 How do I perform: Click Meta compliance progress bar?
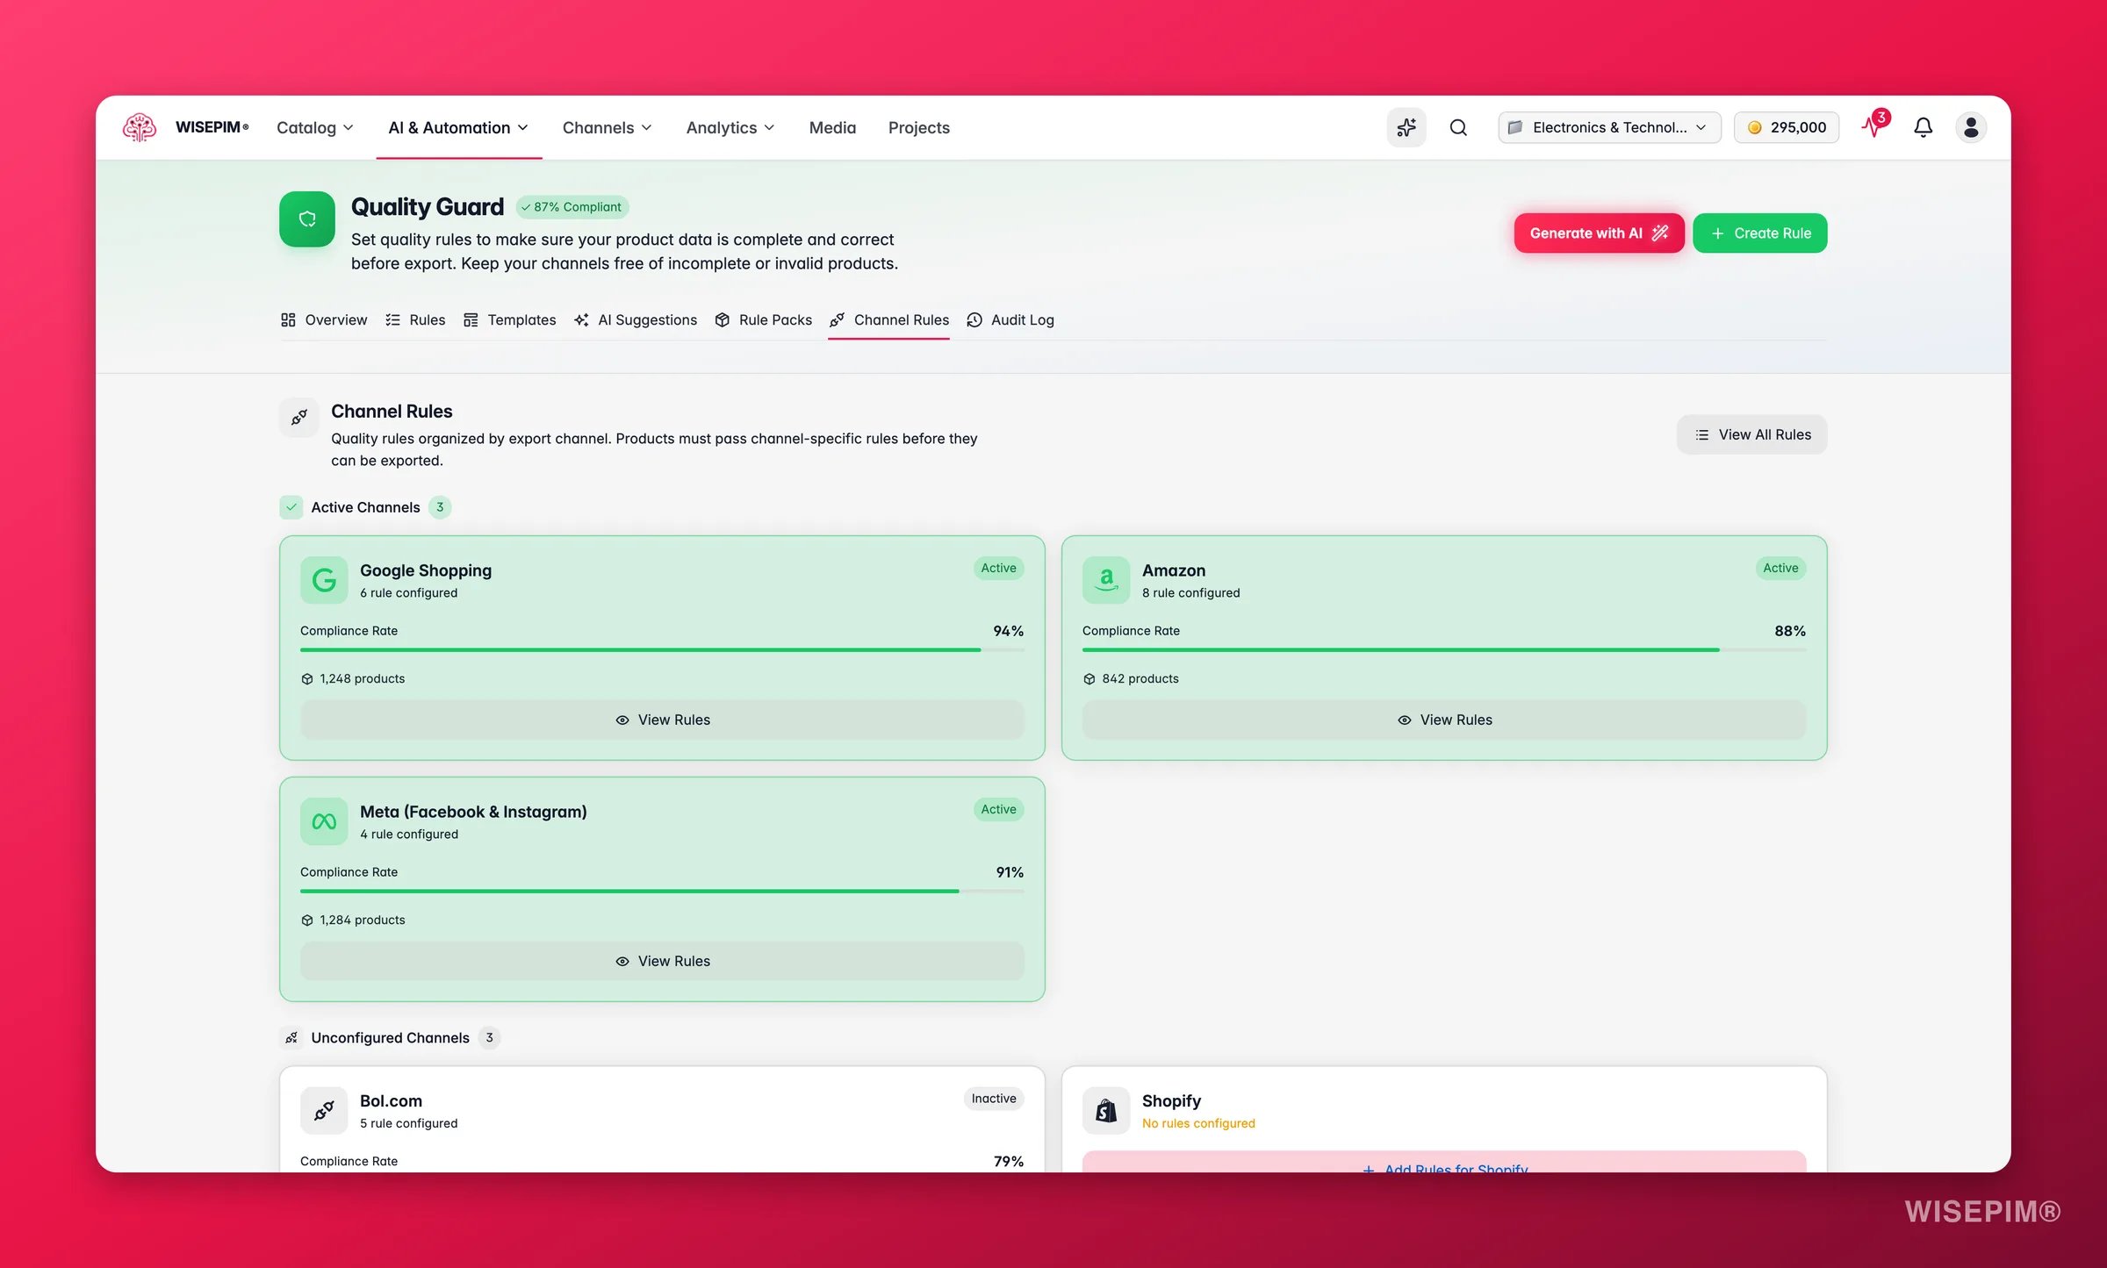coord(662,892)
